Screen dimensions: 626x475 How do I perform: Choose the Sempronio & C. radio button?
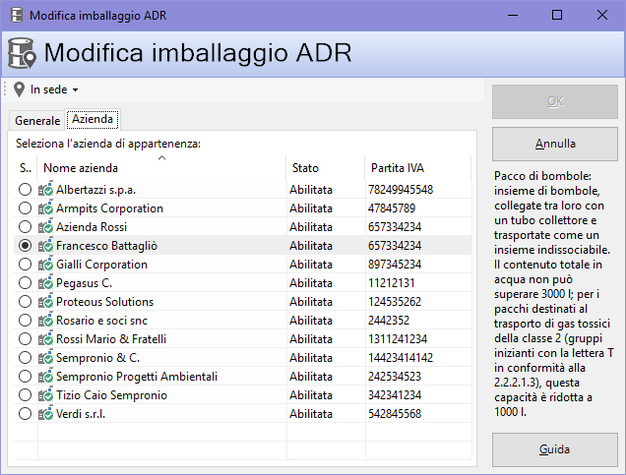26,358
